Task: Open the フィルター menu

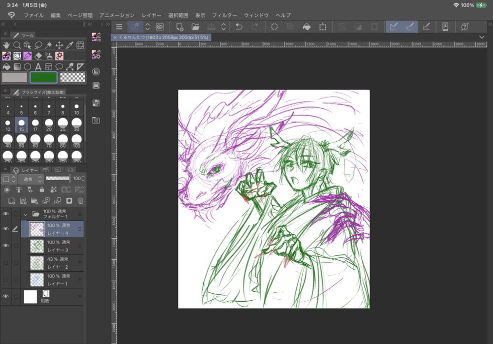Action: (x=224, y=15)
